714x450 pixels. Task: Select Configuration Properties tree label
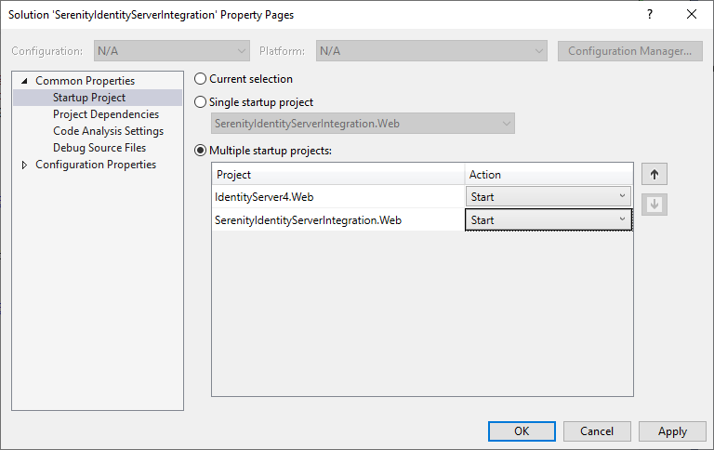96,165
